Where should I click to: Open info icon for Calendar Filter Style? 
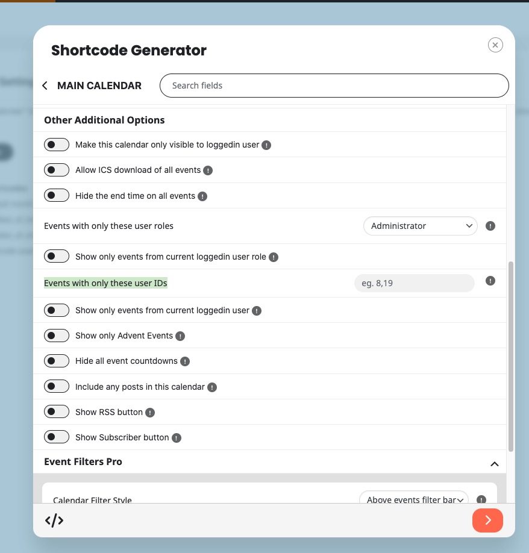tap(481, 499)
